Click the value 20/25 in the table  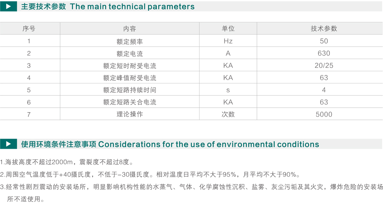[324, 65]
